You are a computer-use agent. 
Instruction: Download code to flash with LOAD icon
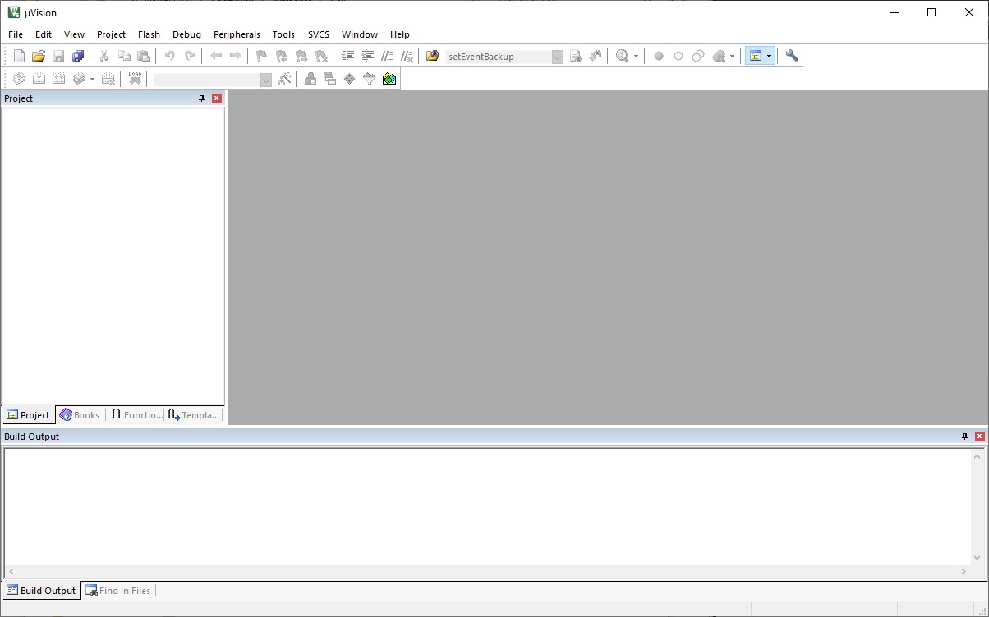(135, 79)
